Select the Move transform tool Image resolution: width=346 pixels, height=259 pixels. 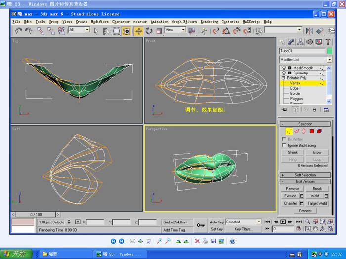tap(139, 31)
